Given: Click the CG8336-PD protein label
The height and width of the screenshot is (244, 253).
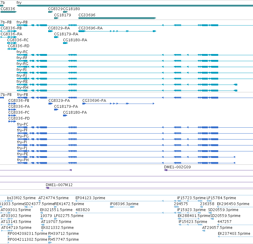Looking at the screenshot, I should 19,118.
